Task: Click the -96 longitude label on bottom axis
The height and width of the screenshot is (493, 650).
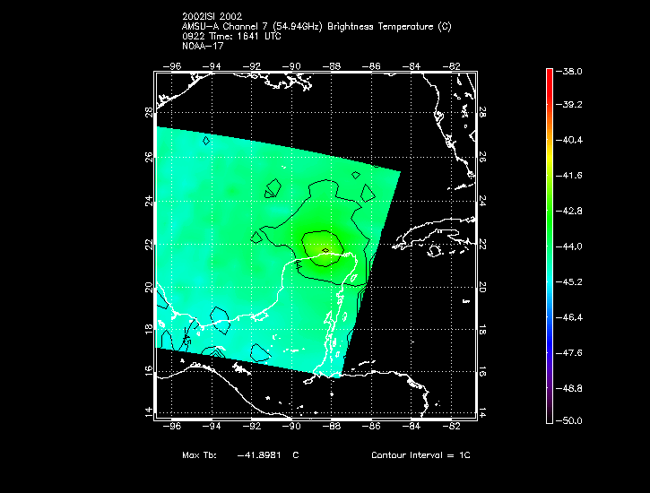Action: [171, 426]
